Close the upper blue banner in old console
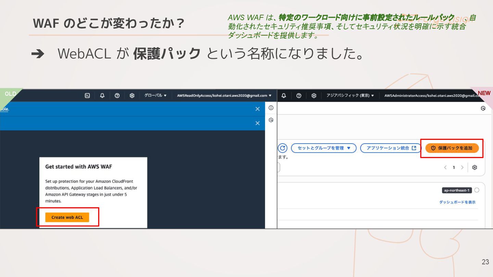Image resolution: width=493 pixels, height=277 pixels. 257,109
